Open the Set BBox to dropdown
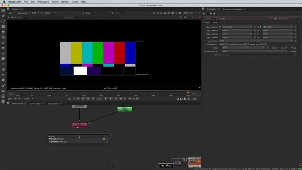 (224, 44)
